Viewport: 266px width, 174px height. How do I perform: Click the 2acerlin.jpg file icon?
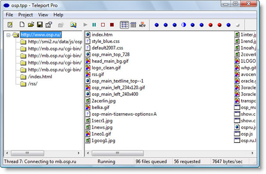click(88, 100)
